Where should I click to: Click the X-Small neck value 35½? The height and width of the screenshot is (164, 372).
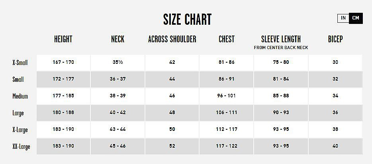(117, 62)
